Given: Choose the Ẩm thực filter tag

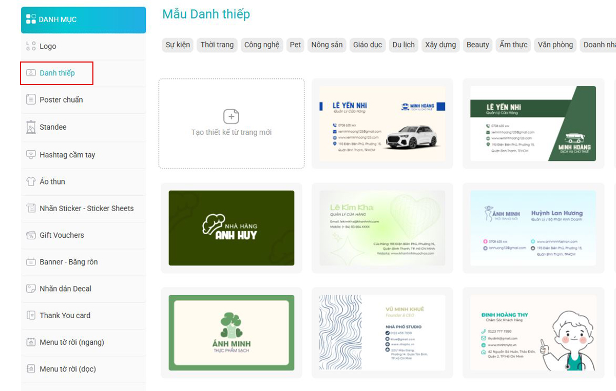Looking at the screenshot, I should tap(513, 45).
